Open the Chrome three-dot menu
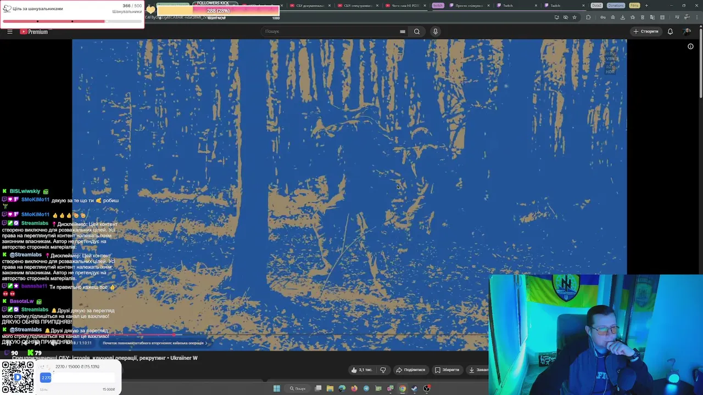The image size is (703, 395). [x=697, y=17]
